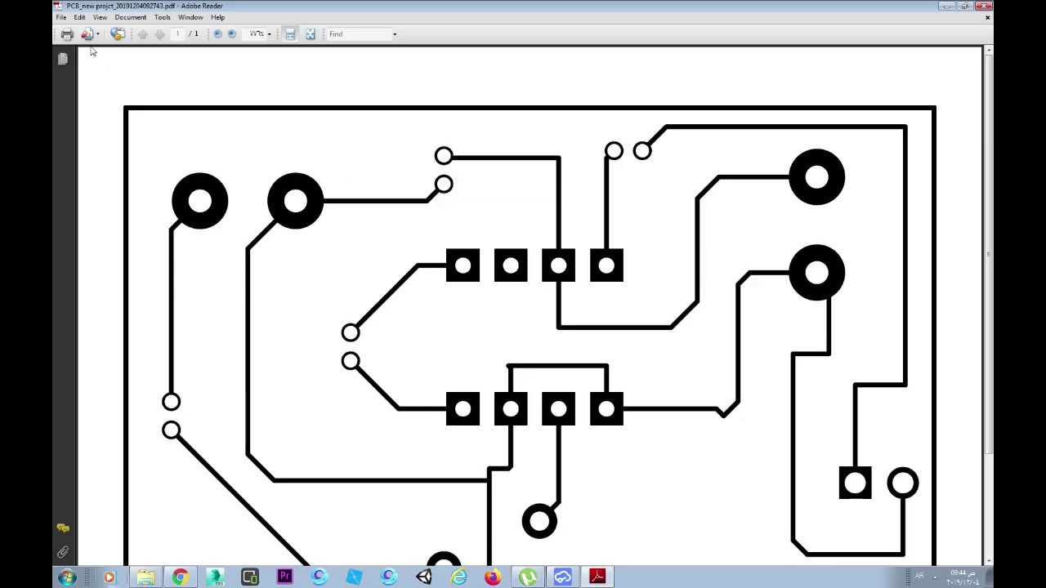The width and height of the screenshot is (1046, 588).
Task: Click the Print icon in toolbar
Action: tap(67, 34)
